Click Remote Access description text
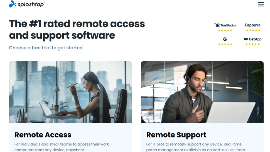 (x=62, y=147)
